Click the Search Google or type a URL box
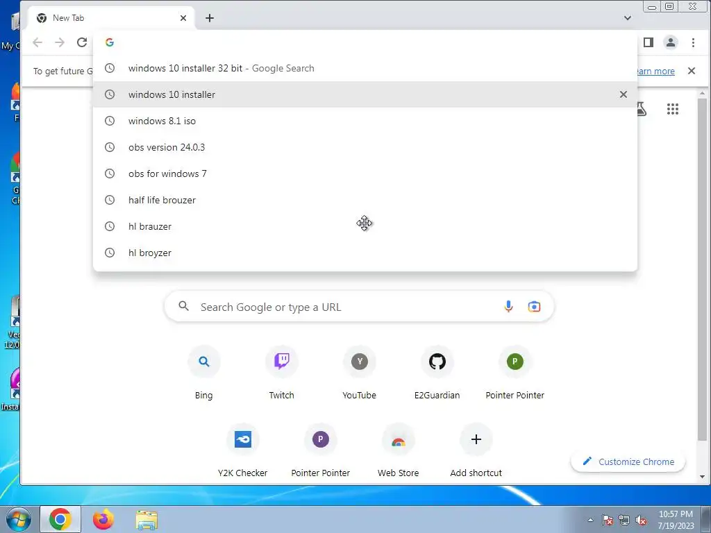 click(x=359, y=307)
